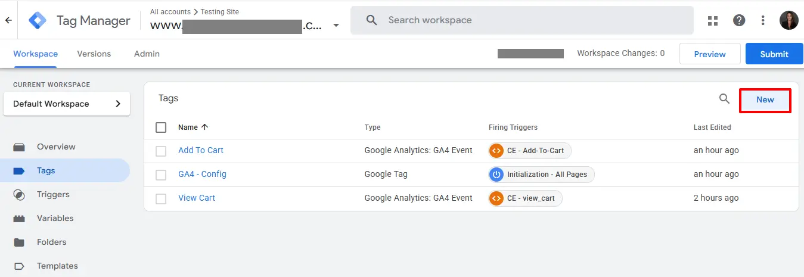Click the New tag button
The width and height of the screenshot is (804, 277).
point(765,100)
